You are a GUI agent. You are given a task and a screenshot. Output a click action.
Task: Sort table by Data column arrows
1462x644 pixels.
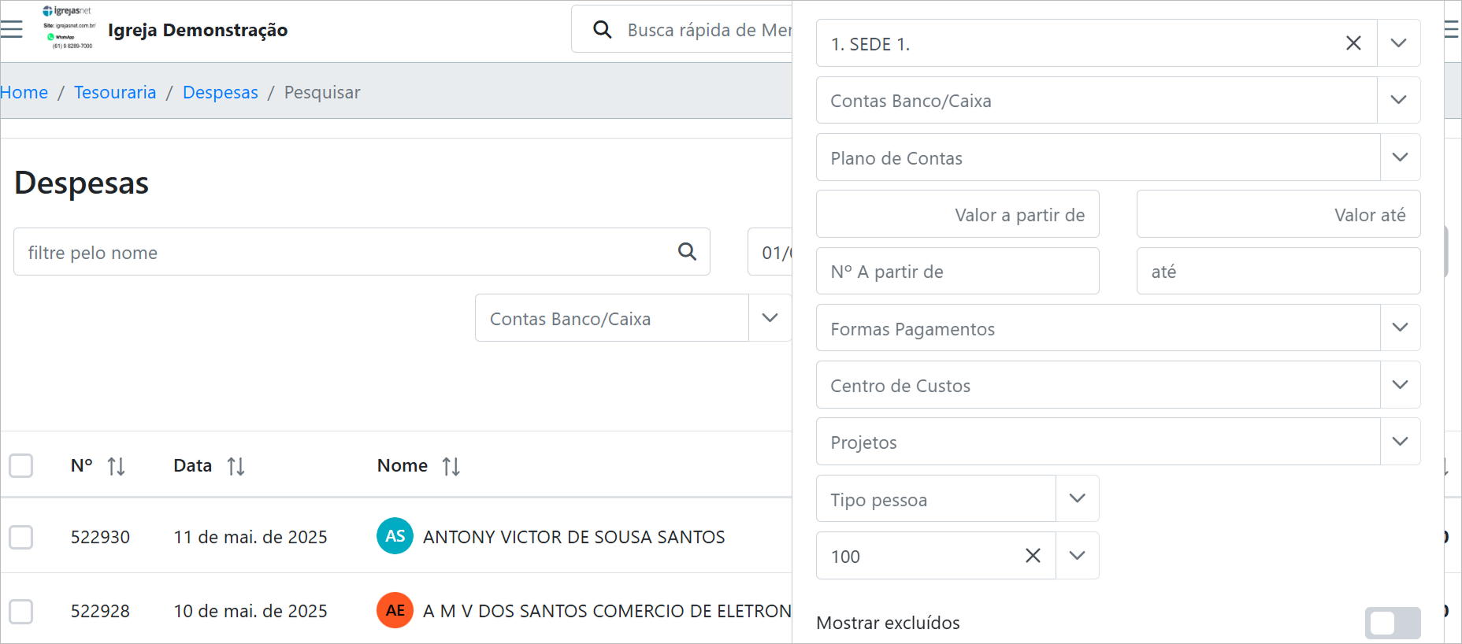(236, 466)
